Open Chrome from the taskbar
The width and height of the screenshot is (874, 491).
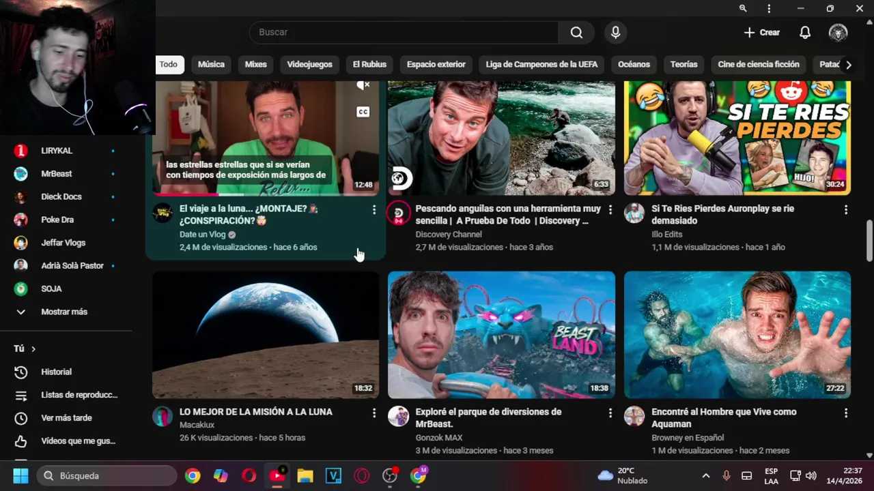(x=193, y=475)
